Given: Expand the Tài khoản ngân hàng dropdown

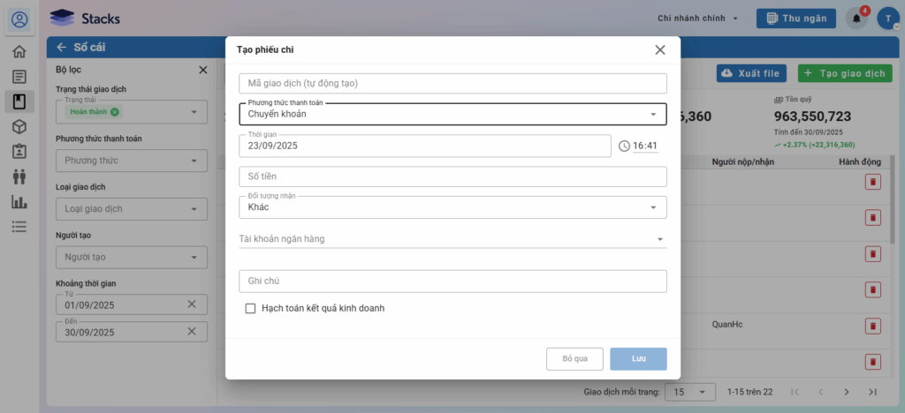Looking at the screenshot, I should (x=659, y=238).
